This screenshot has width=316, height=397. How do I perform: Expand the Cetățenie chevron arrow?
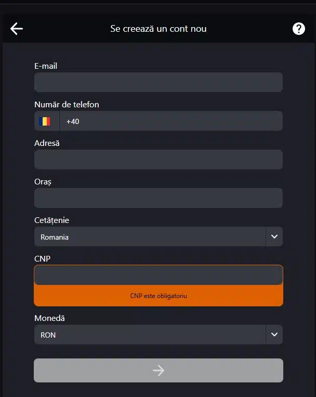coord(274,237)
